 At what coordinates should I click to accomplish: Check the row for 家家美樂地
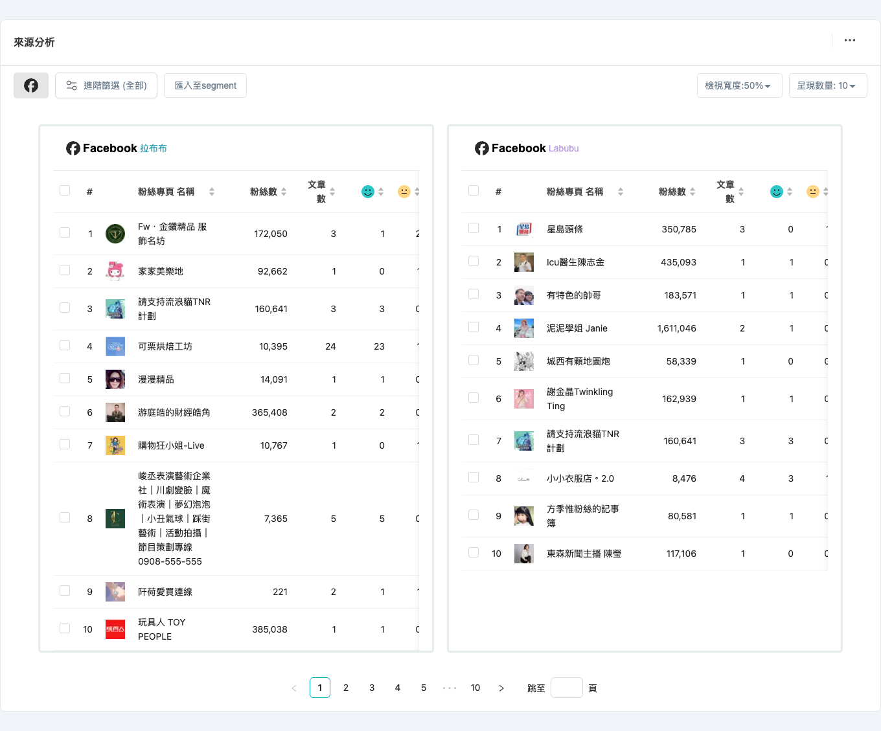[x=65, y=270]
